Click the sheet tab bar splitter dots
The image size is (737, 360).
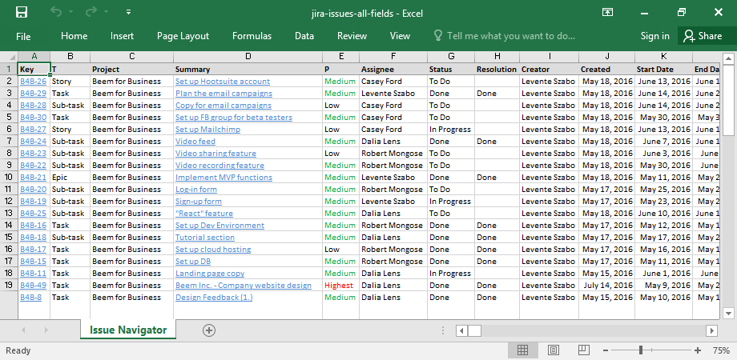coord(443,331)
